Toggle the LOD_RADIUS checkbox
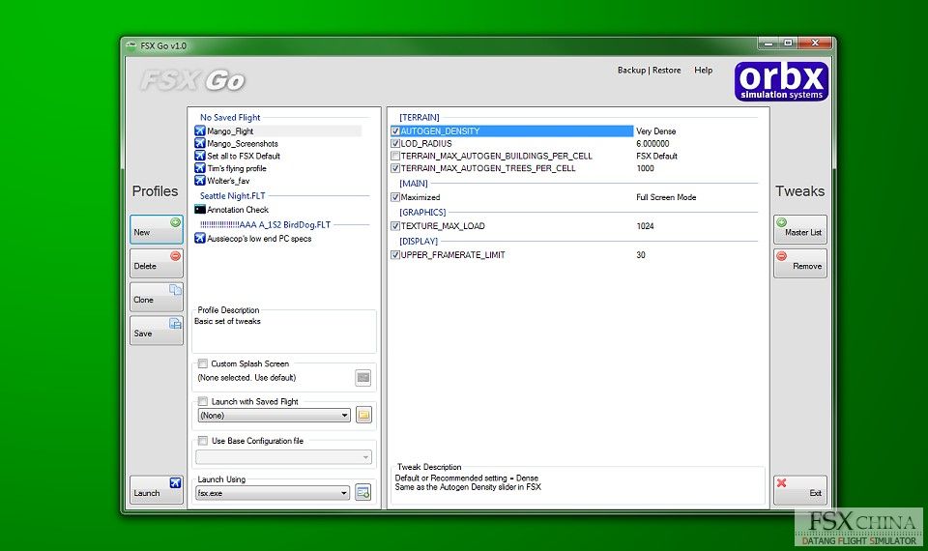The width and height of the screenshot is (928, 551). [395, 143]
